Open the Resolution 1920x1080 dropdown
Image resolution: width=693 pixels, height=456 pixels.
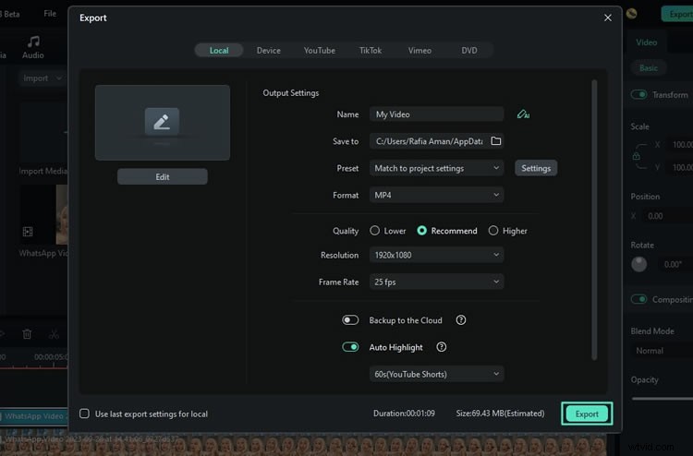(x=436, y=255)
